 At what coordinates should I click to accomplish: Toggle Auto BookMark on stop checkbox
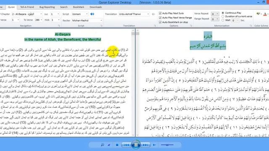(x=160, y=22)
